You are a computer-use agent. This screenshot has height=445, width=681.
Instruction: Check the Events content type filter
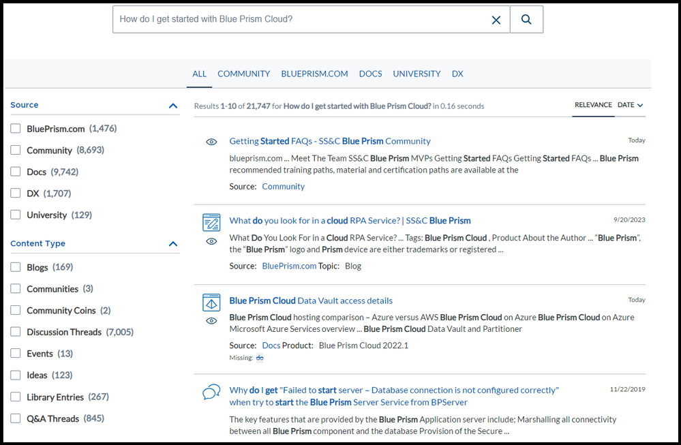point(16,353)
